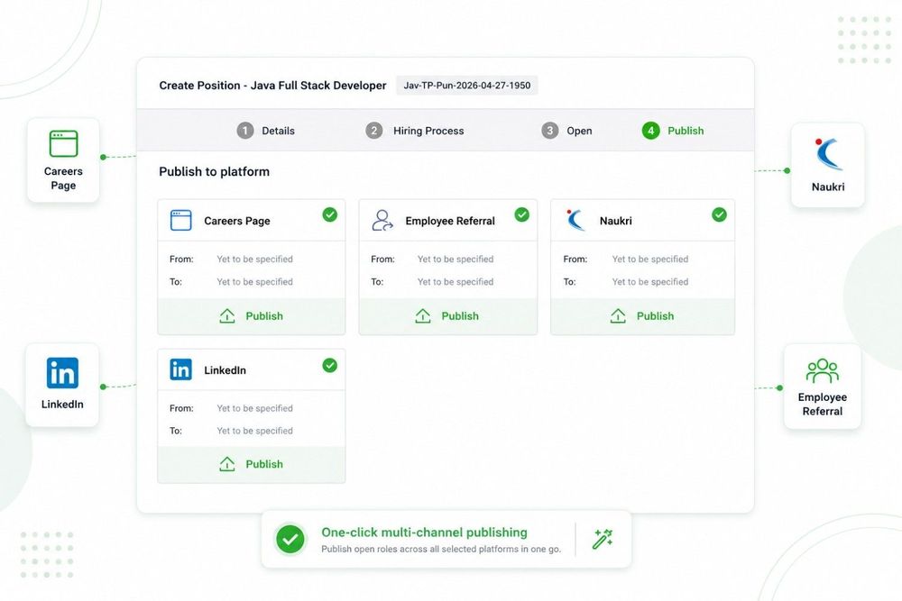Go to step 1 Details
The height and width of the screenshot is (601, 902).
pos(266,131)
